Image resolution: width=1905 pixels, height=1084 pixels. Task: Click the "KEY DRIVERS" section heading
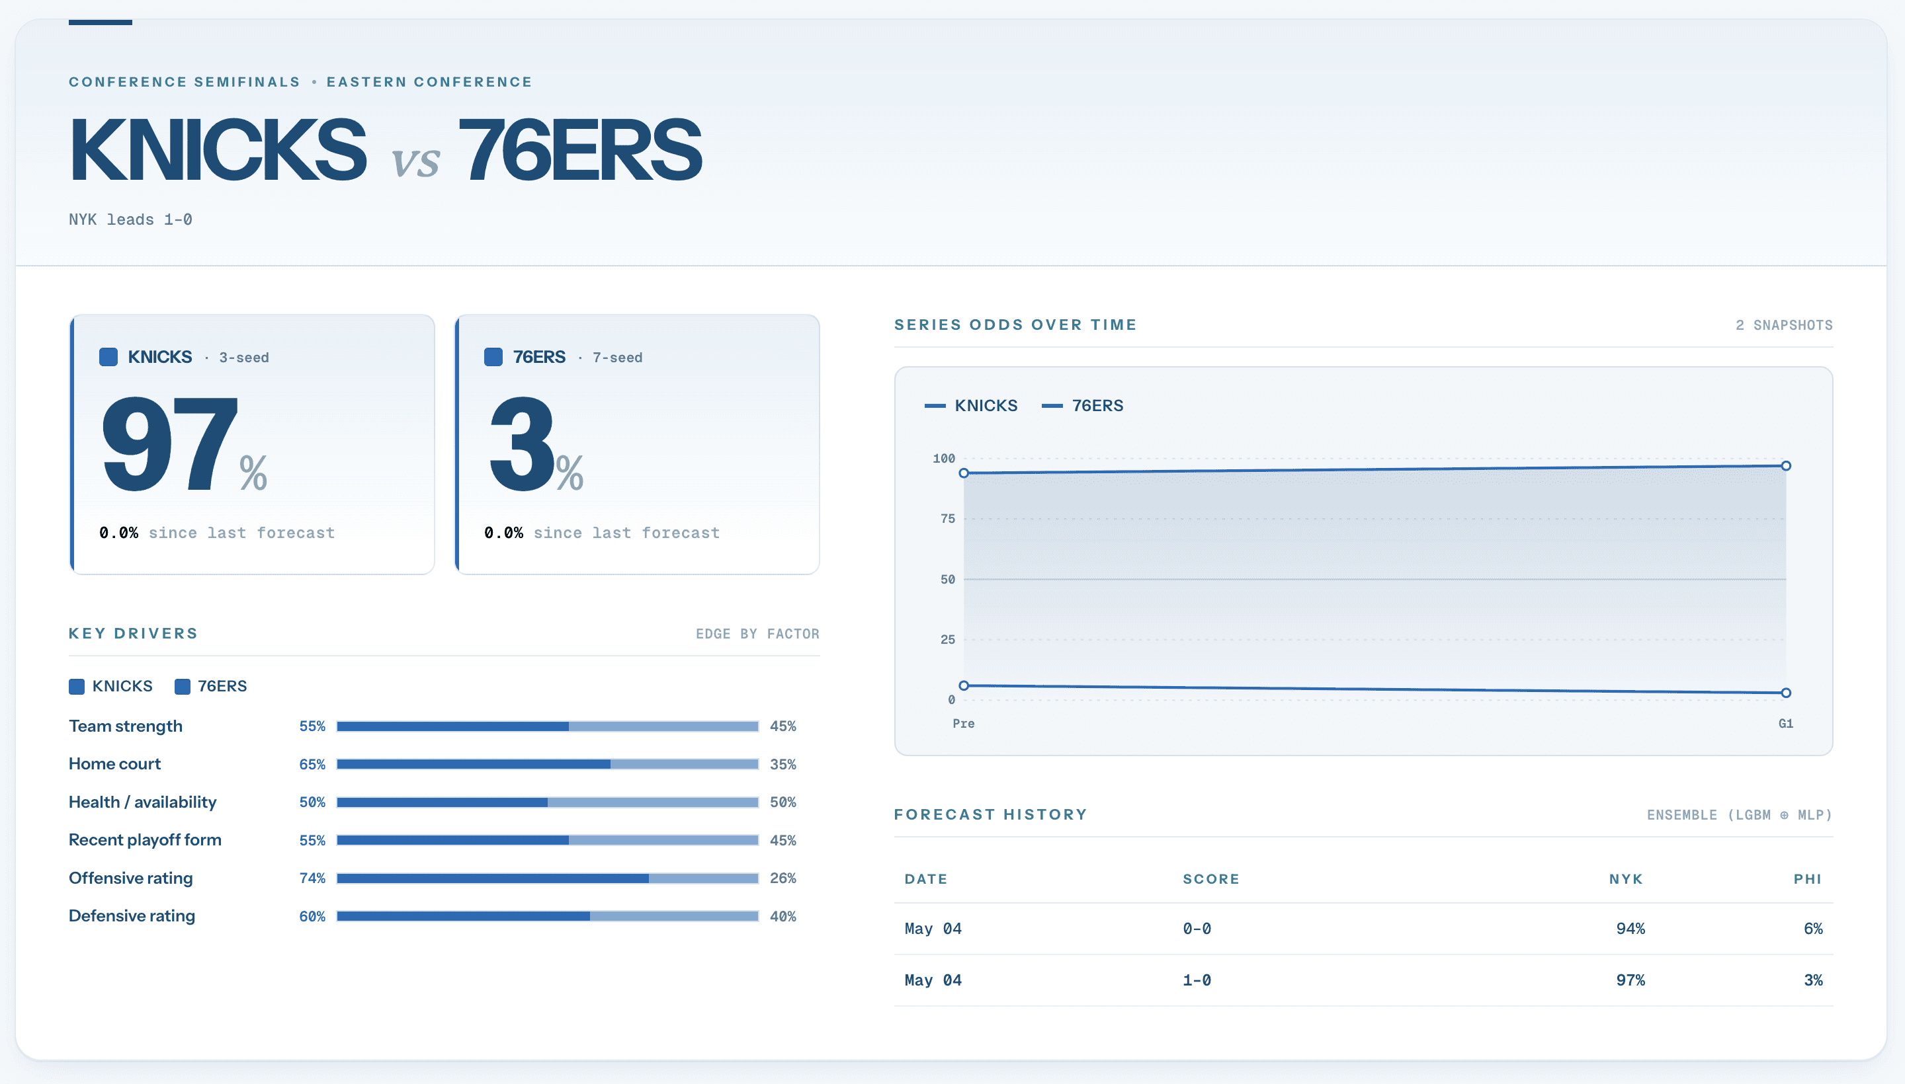[134, 634]
